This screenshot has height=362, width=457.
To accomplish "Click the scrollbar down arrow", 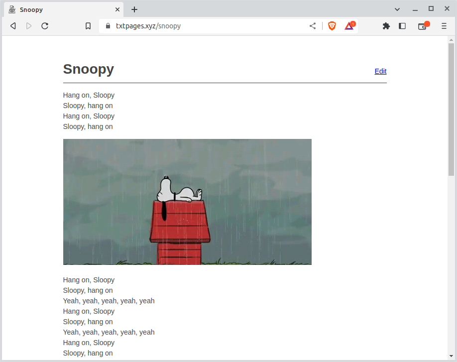I will coord(451,356).
